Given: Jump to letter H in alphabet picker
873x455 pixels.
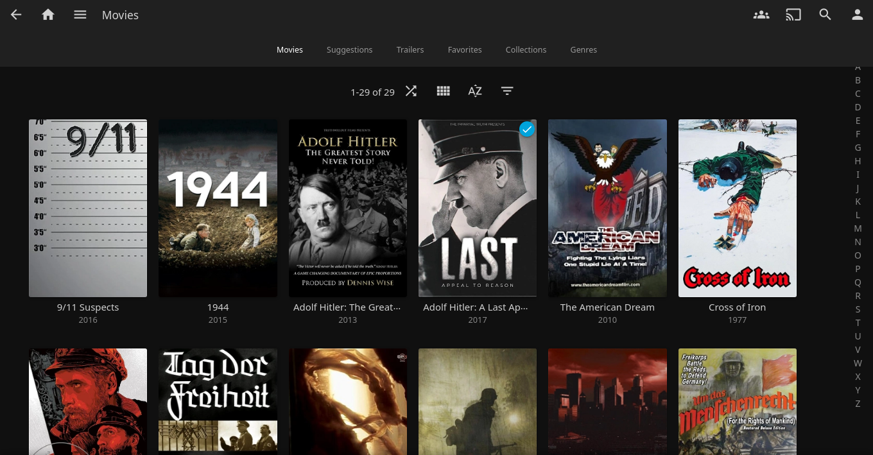Looking at the screenshot, I should click(x=858, y=161).
